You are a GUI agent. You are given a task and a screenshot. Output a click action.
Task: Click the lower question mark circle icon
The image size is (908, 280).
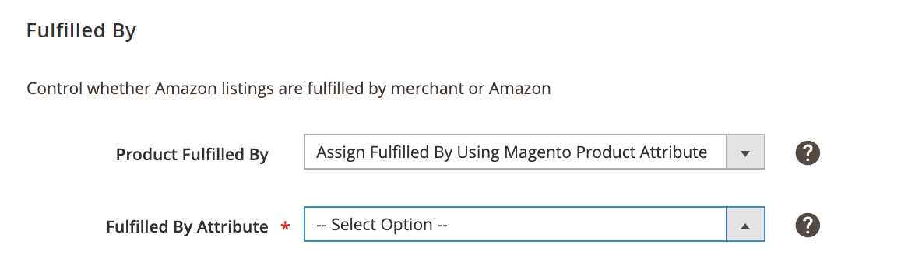(x=808, y=225)
